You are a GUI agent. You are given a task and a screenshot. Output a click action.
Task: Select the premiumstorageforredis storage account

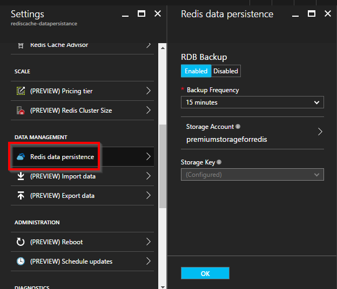click(227, 139)
